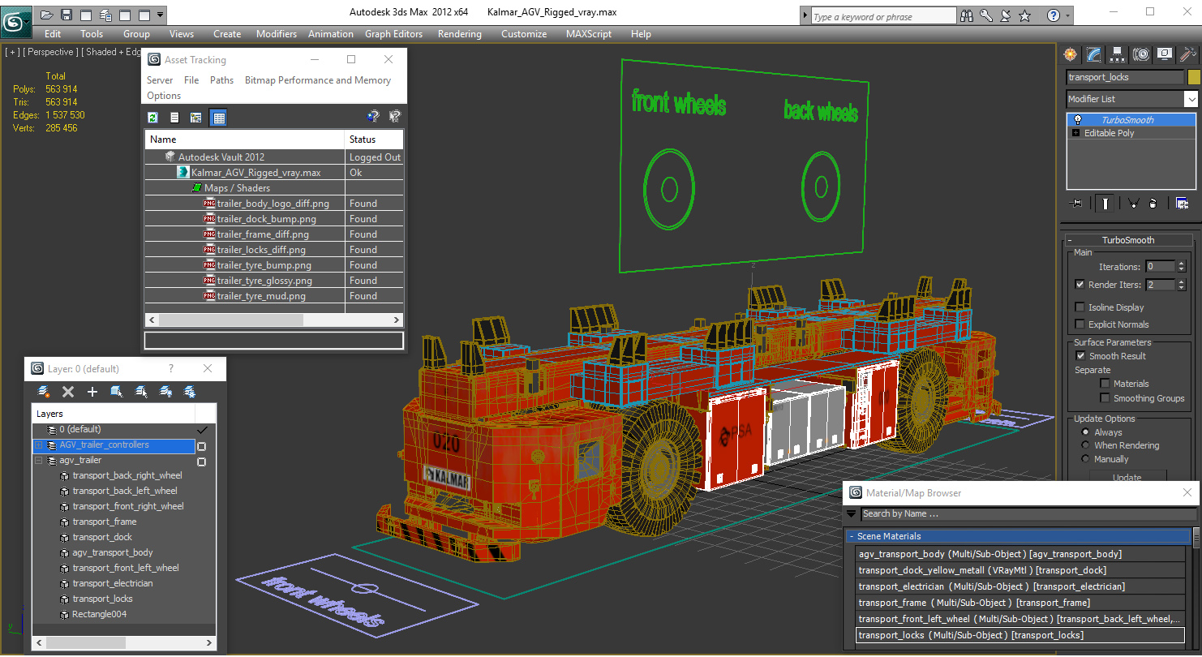
Task: Click Configure Modifier Sets icon
Action: click(1182, 204)
